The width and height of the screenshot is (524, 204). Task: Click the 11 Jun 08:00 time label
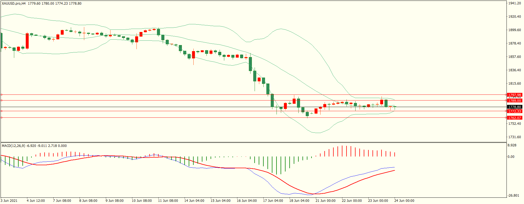pos(168,201)
